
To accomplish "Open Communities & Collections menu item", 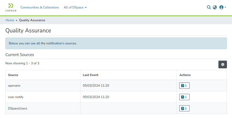I will pyautogui.click(x=40, y=7).
